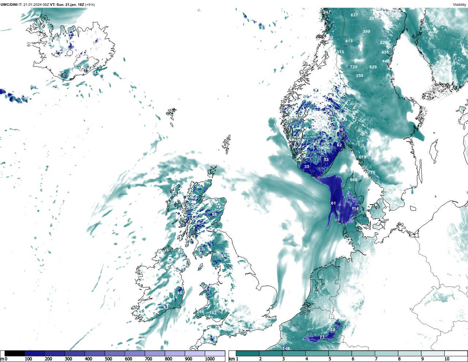Select the 'VT: Sun. 21.jan. 18Z' valid time text

click(x=67, y=4)
